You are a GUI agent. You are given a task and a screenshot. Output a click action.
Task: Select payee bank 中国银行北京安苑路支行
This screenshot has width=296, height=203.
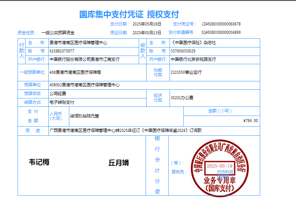coord(193,59)
